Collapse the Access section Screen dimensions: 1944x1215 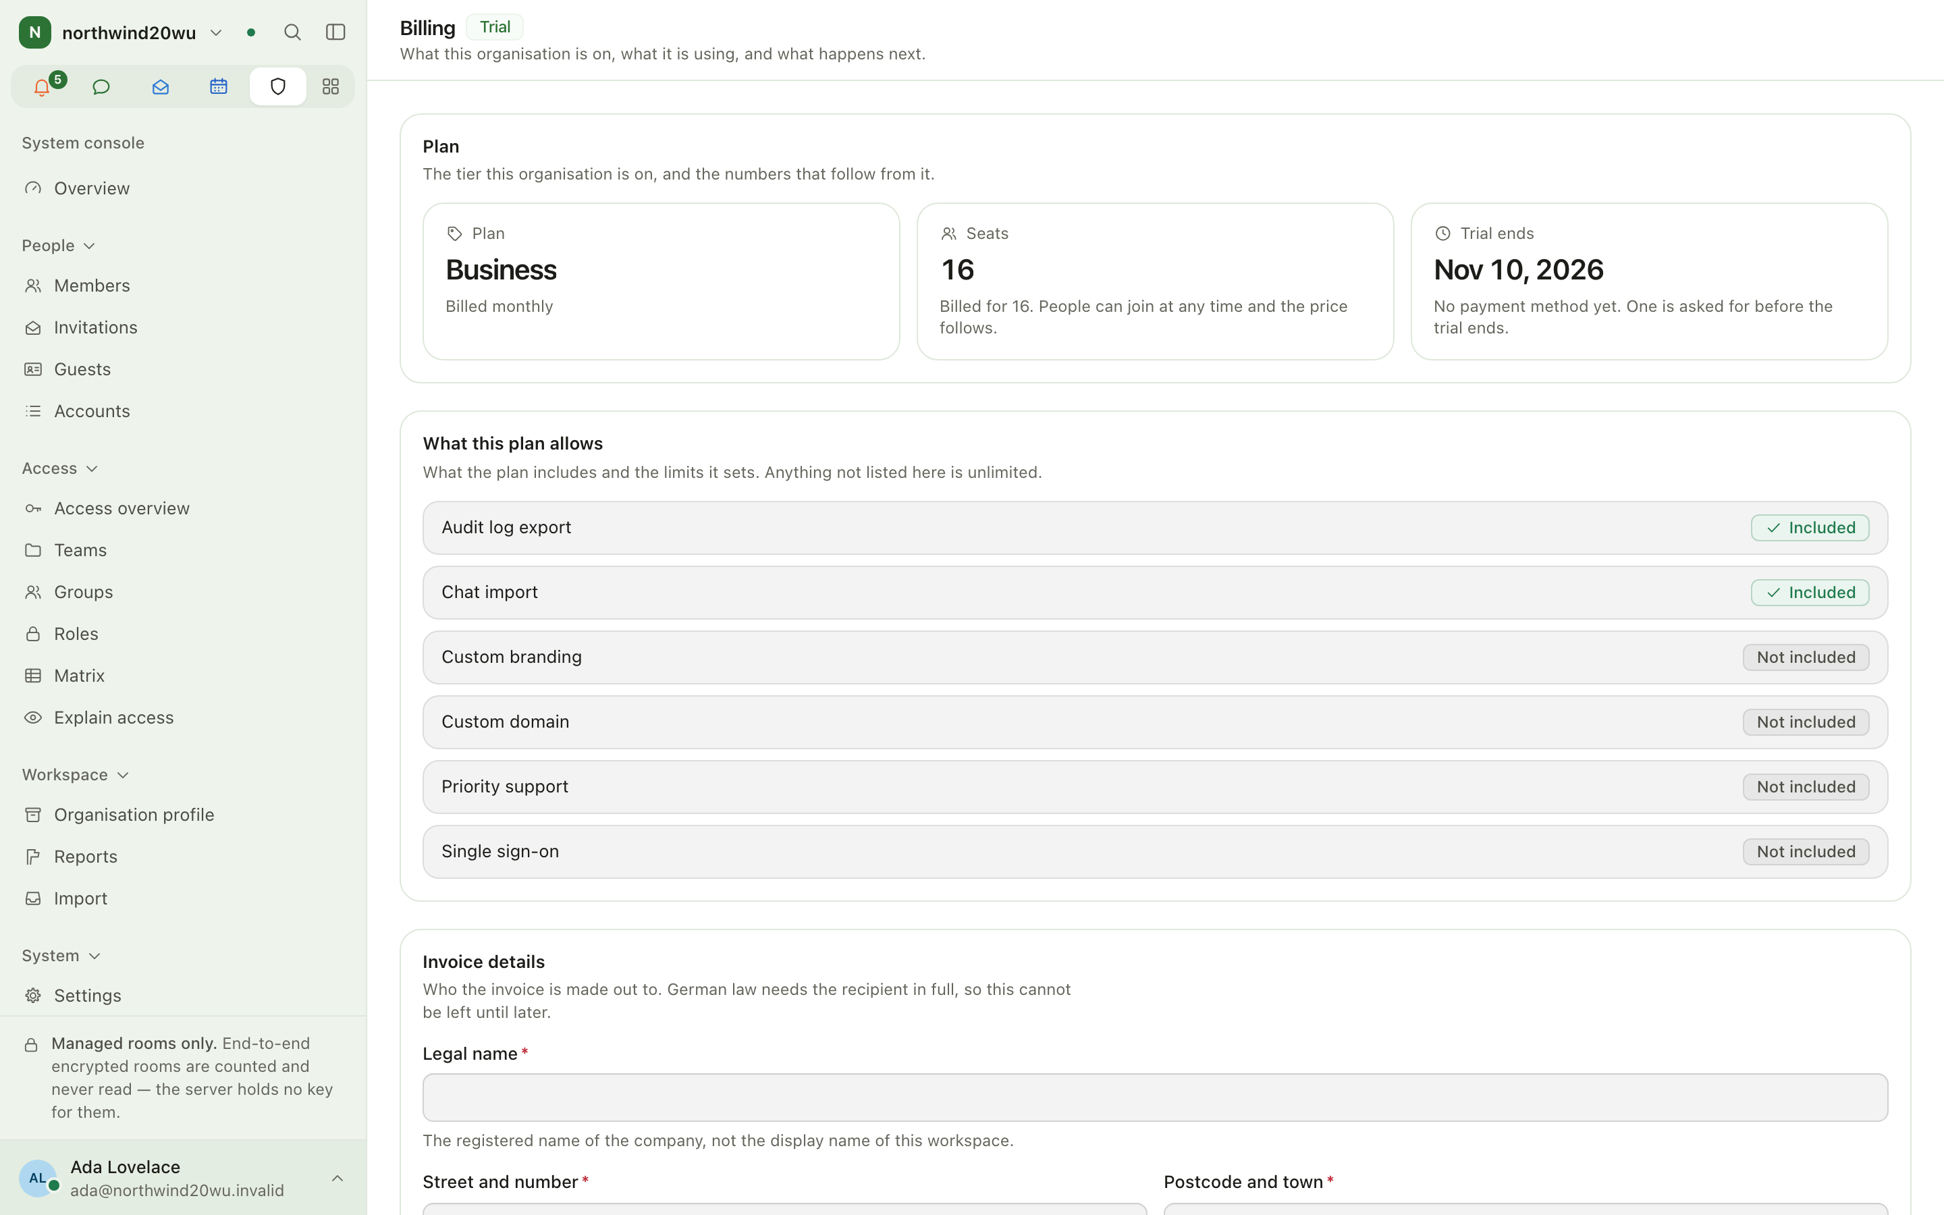point(60,468)
